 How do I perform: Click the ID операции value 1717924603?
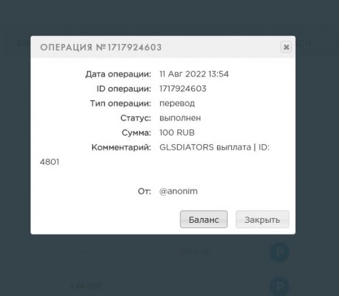183,89
